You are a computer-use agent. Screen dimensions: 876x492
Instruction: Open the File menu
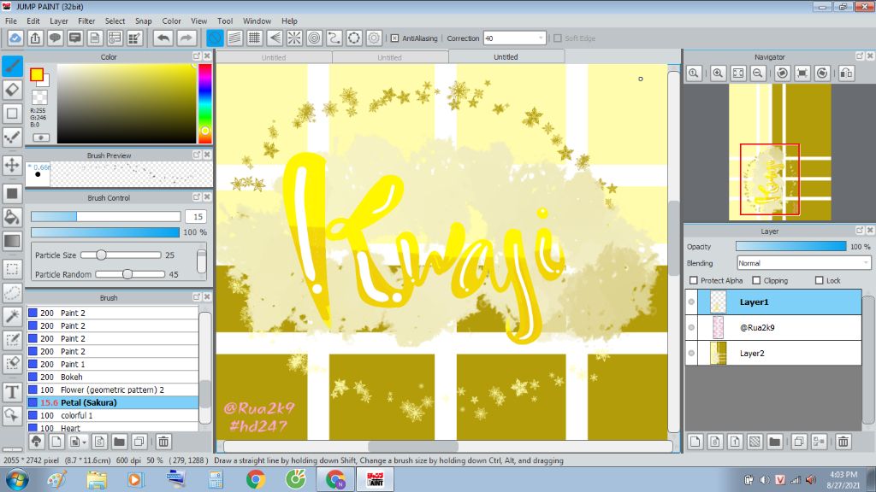coord(10,20)
